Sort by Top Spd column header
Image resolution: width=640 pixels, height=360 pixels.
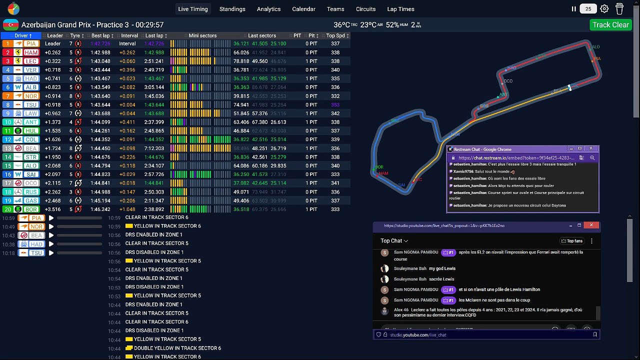[x=336, y=35]
